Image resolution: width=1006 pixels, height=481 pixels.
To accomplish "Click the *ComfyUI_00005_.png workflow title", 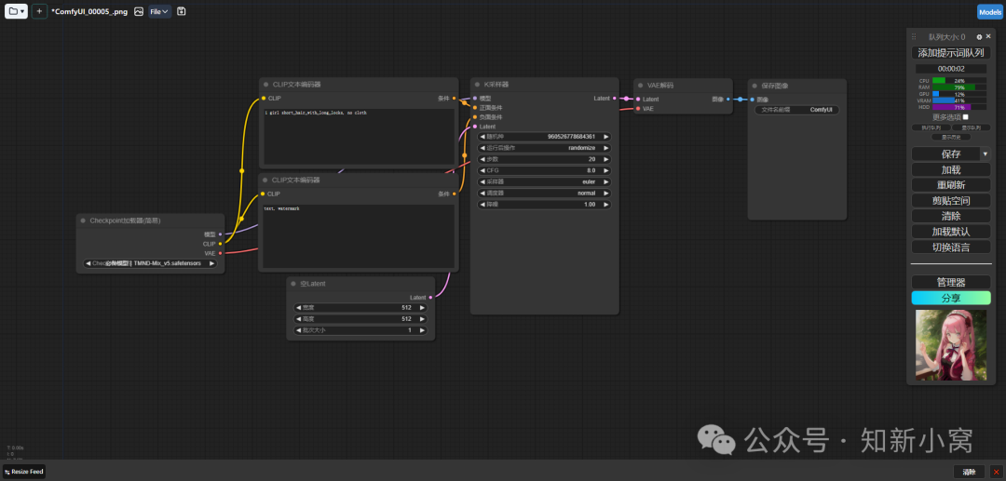I will 89,11.
